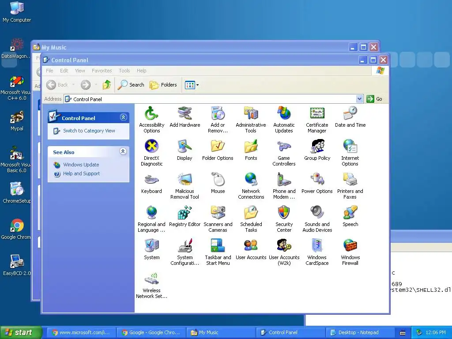Open Phone and Modem options
This screenshot has height=339, width=452.
click(x=284, y=186)
